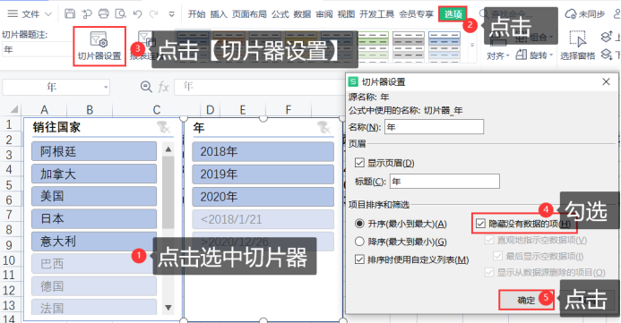Image resolution: width=621 pixels, height=323 pixels.
Task: Click scroll down arrow of 销往国家 slicer
Action: [x=168, y=307]
